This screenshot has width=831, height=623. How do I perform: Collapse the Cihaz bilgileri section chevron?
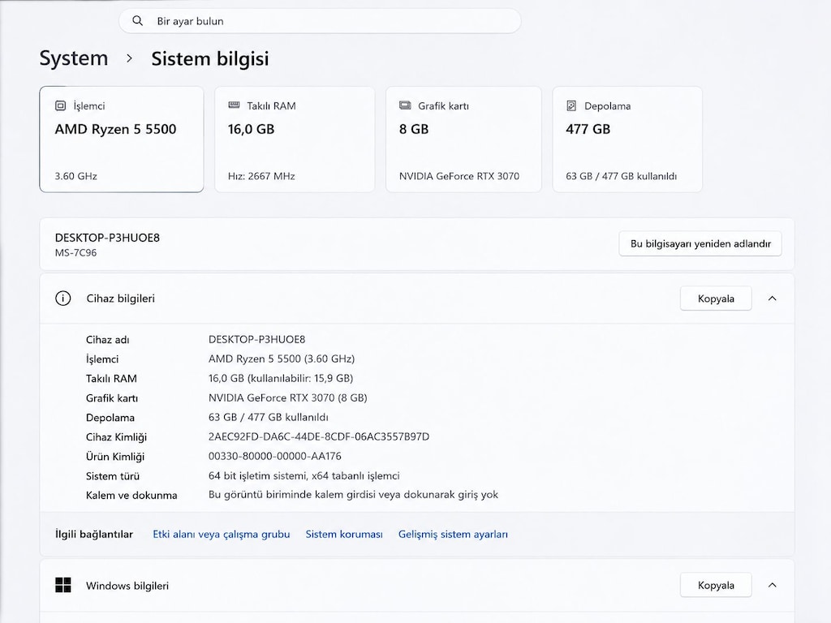tap(773, 299)
